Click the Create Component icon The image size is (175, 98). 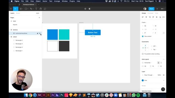85,9
